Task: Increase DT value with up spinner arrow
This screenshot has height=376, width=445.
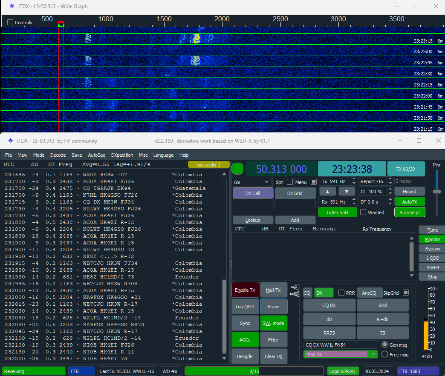Action: coord(390,200)
